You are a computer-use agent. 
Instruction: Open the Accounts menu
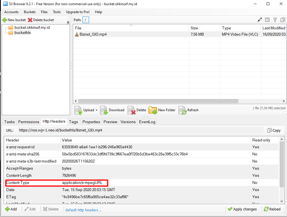tap(11, 12)
